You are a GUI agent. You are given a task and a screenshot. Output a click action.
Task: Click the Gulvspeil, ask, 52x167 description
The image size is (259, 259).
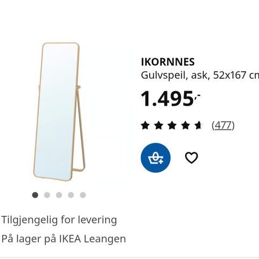200,75
